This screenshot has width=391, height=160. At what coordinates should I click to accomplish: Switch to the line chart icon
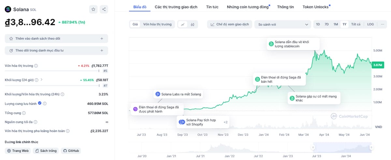tap(183, 24)
